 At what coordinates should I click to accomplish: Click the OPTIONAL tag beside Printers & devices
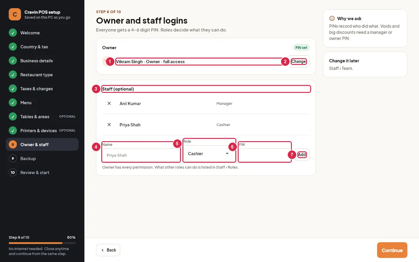pos(67,131)
